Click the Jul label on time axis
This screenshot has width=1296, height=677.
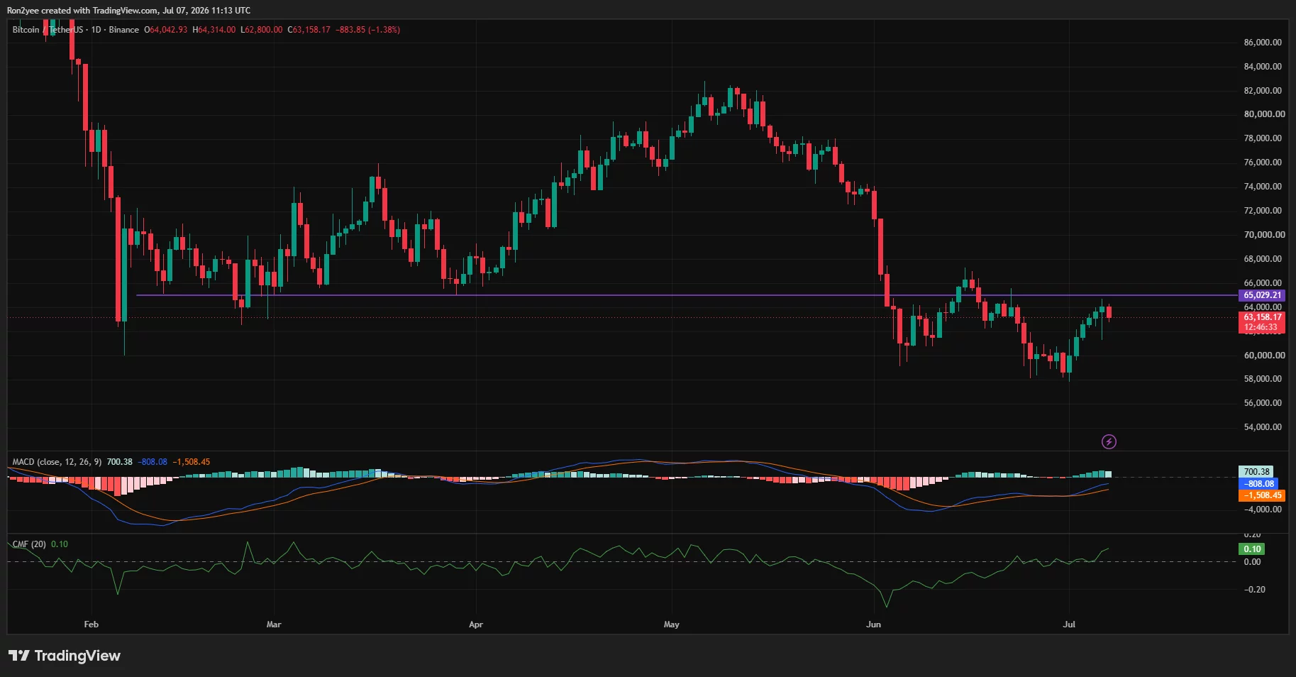pyautogui.click(x=1069, y=624)
